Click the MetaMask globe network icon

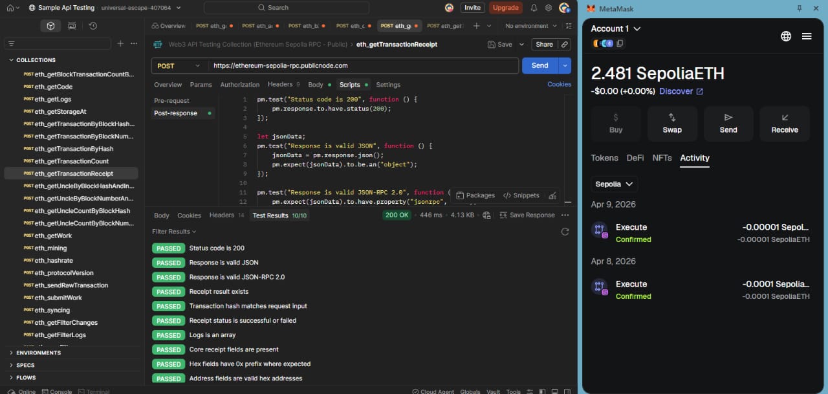click(x=786, y=36)
